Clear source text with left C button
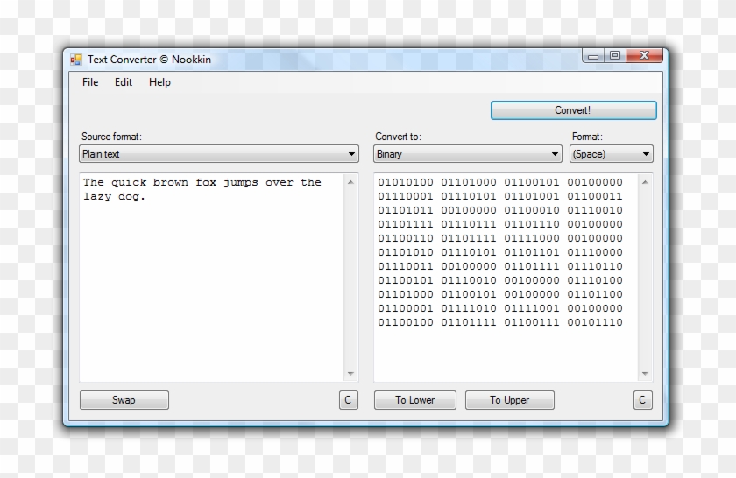 click(348, 400)
